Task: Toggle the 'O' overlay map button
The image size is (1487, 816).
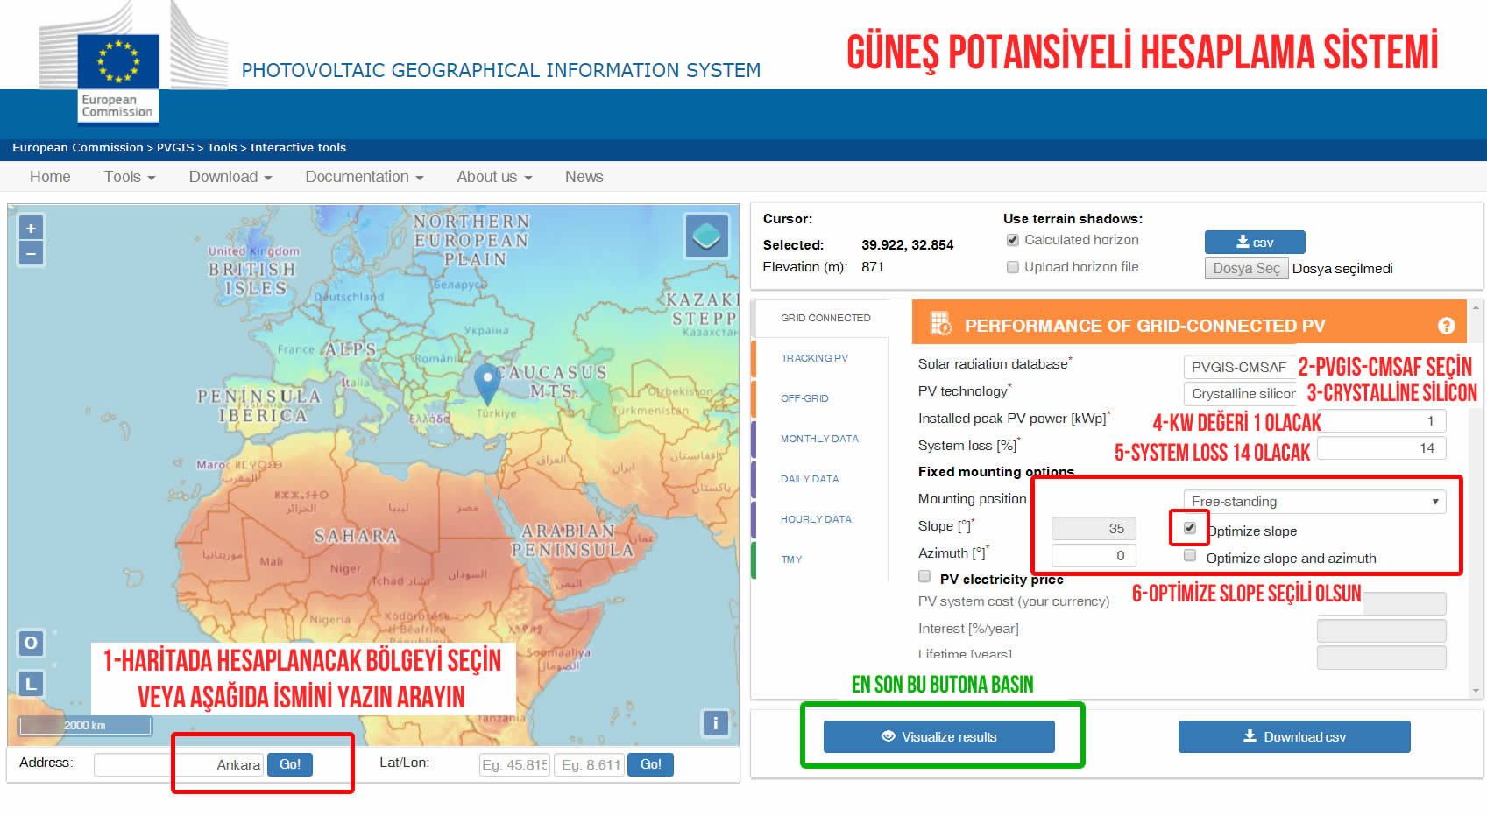Action: (x=31, y=643)
